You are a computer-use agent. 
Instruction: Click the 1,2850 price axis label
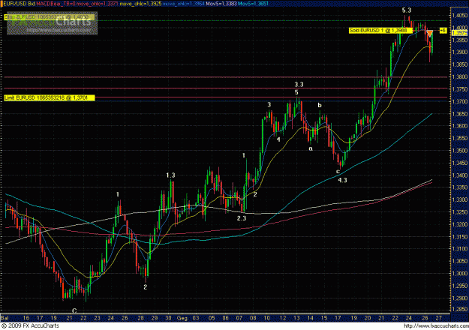(x=459, y=310)
